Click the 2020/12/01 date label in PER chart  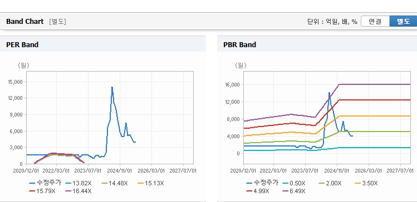(26, 170)
